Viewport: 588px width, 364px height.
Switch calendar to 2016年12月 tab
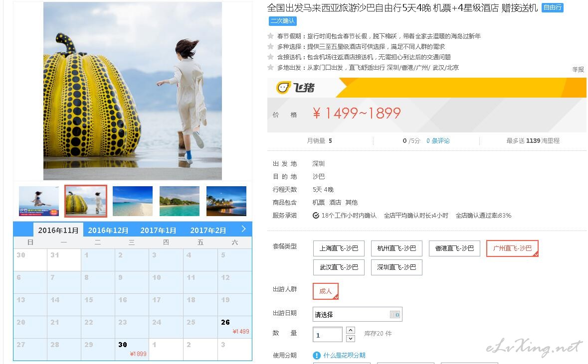coord(108,231)
